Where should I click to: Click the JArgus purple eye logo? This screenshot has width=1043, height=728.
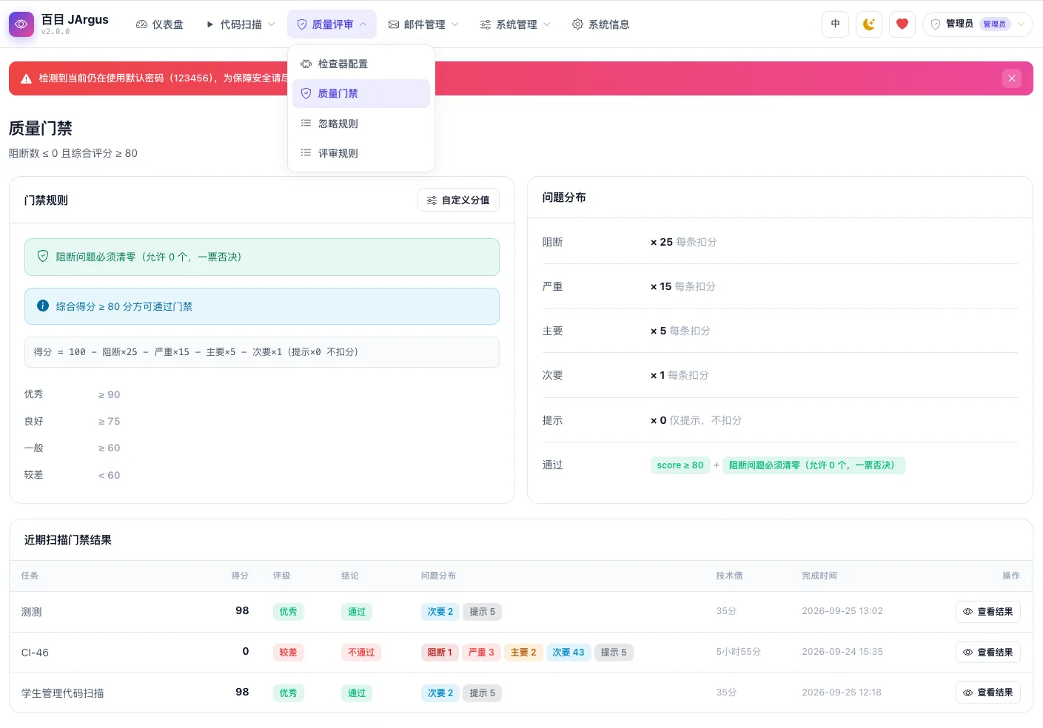21,24
